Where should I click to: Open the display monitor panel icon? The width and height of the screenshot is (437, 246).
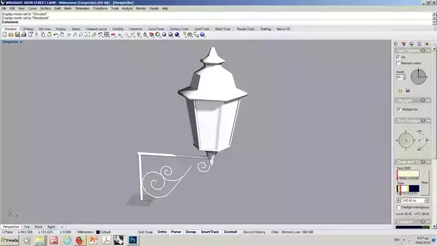click(411, 44)
